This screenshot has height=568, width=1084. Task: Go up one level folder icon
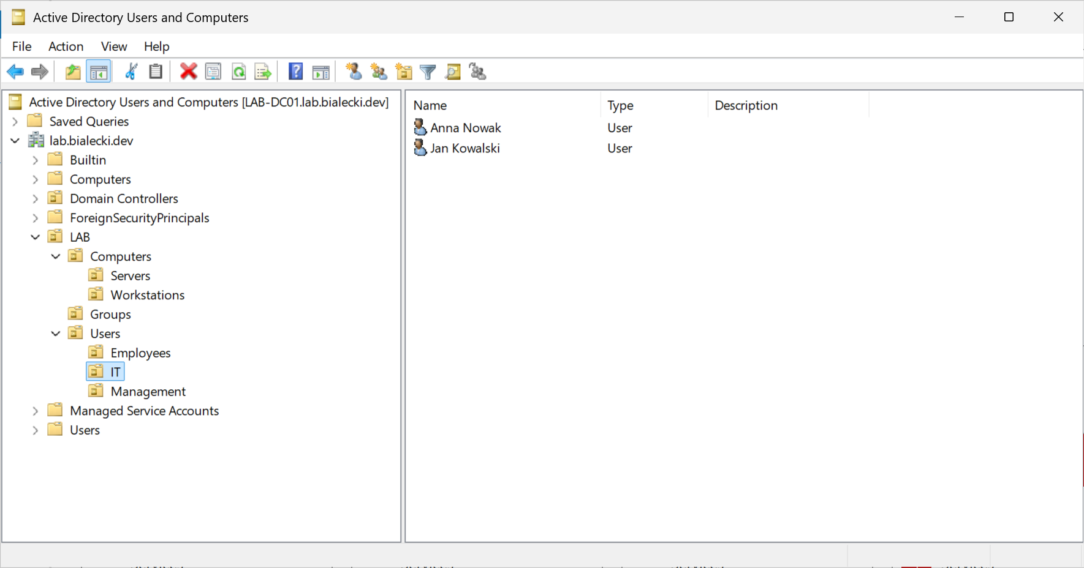[x=73, y=72]
